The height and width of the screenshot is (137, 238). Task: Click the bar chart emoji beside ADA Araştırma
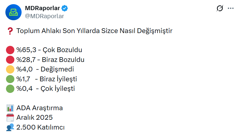pyautogui.click(x=10, y=108)
